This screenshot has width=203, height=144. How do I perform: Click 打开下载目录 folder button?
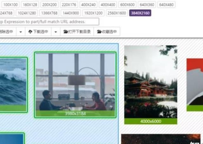[x=77, y=32]
